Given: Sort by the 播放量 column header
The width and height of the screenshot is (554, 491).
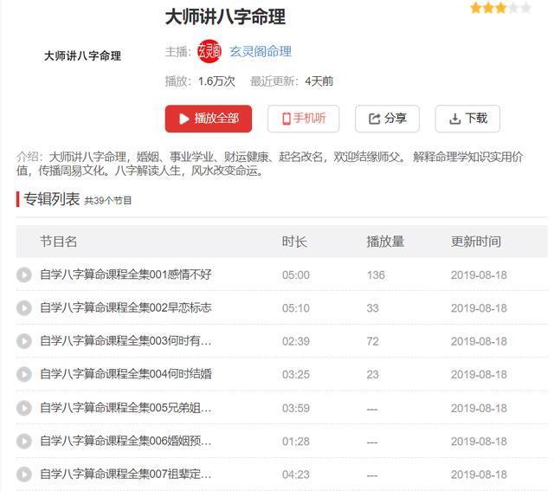Looking at the screenshot, I should pos(385,242).
